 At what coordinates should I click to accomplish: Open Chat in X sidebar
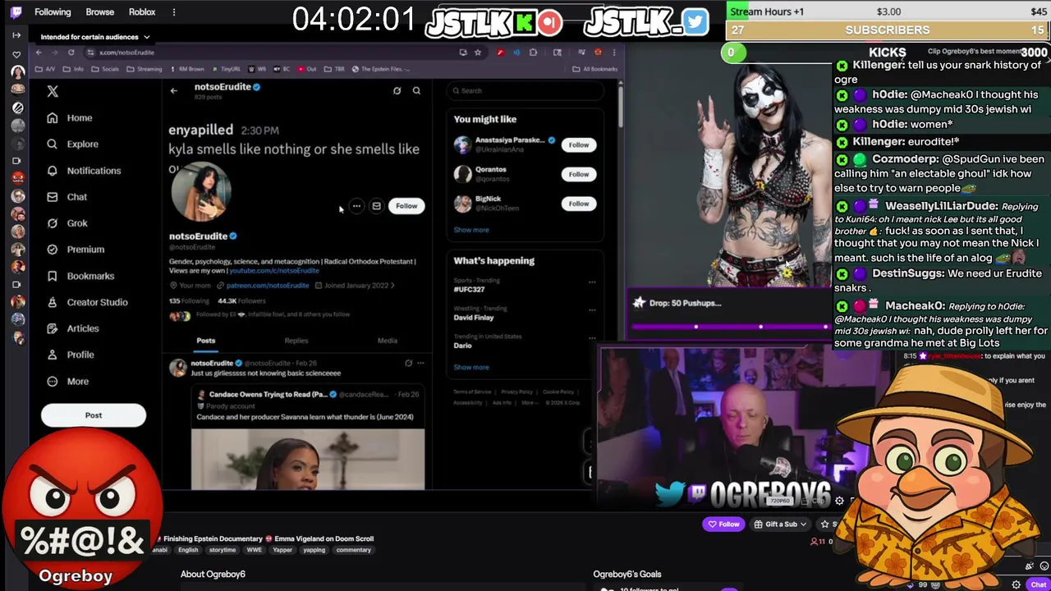click(x=67, y=197)
